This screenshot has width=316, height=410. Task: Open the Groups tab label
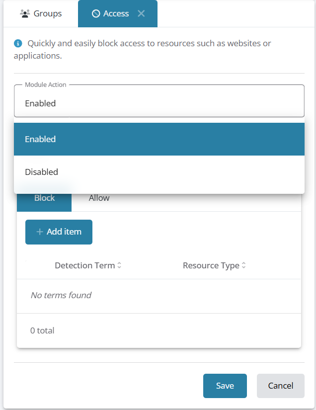(x=48, y=13)
